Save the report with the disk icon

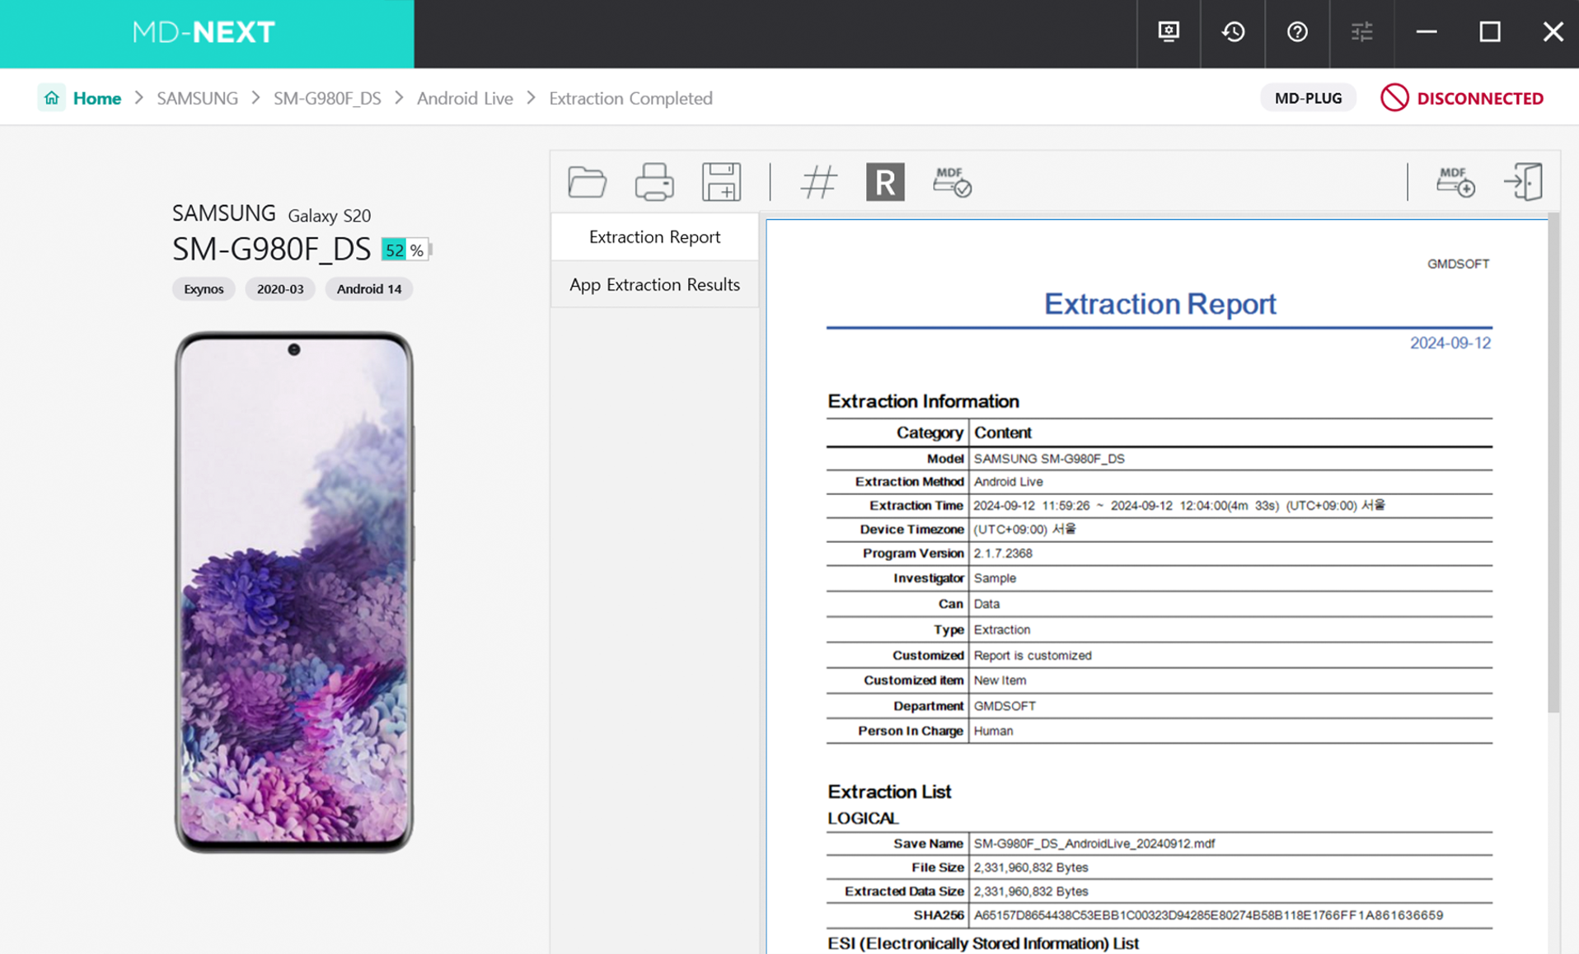pyautogui.click(x=721, y=181)
